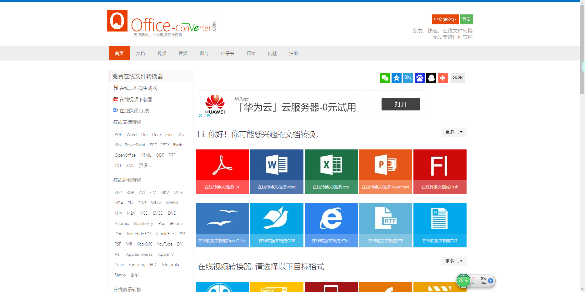Open 在线视频下载器 link
This screenshot has width=585, height=292.
coord(136,100)
